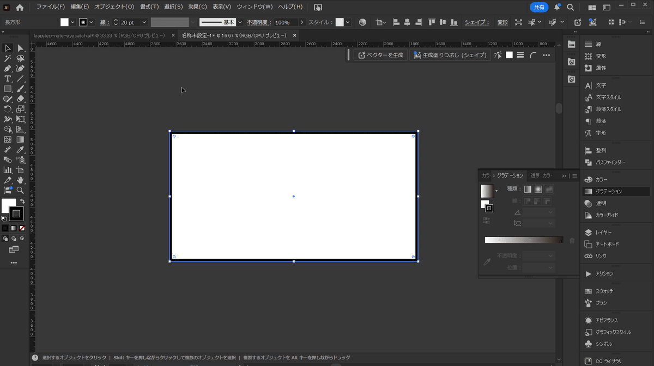
Task: Click the Swap Fill and Stroke arrow
Action: click(x=22, y=202)
